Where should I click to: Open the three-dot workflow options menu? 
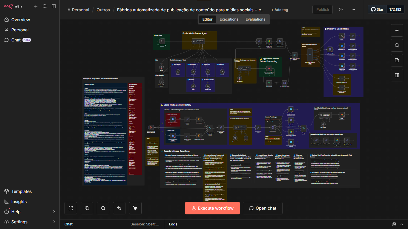point(353,9)
